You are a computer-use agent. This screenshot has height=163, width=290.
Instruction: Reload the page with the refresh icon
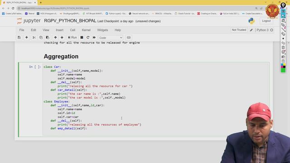[13, 8]
